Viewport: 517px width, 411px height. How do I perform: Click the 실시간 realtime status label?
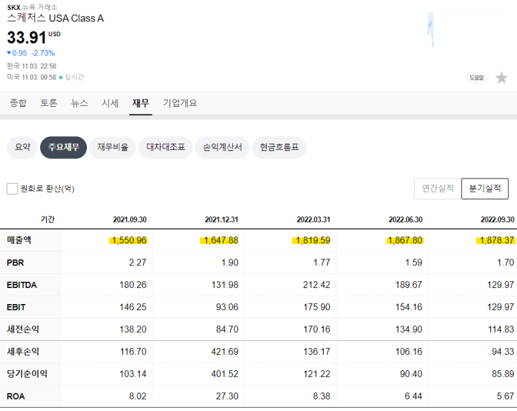click(74, 77)
